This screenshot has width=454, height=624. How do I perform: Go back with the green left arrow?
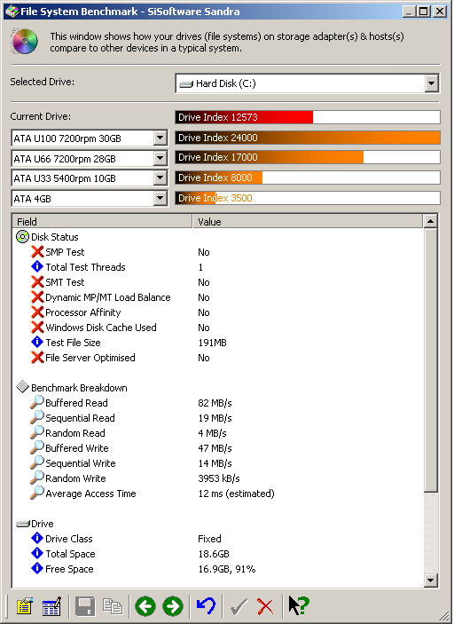tap(145, 606)
